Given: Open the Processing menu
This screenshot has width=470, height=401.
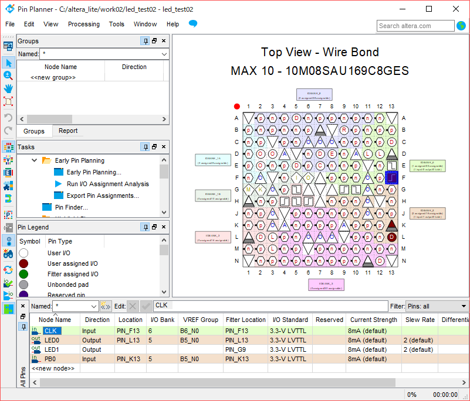Looking at the screenshot, I should pyautogui.click(x=83, y=24).
